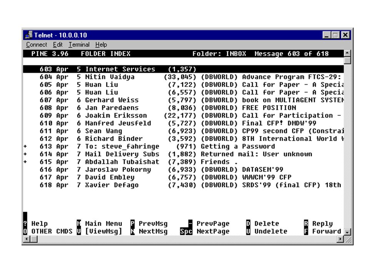Click the 'Message 603 of 618' status text
369x276 pixels.
click(x=292, y=54)
